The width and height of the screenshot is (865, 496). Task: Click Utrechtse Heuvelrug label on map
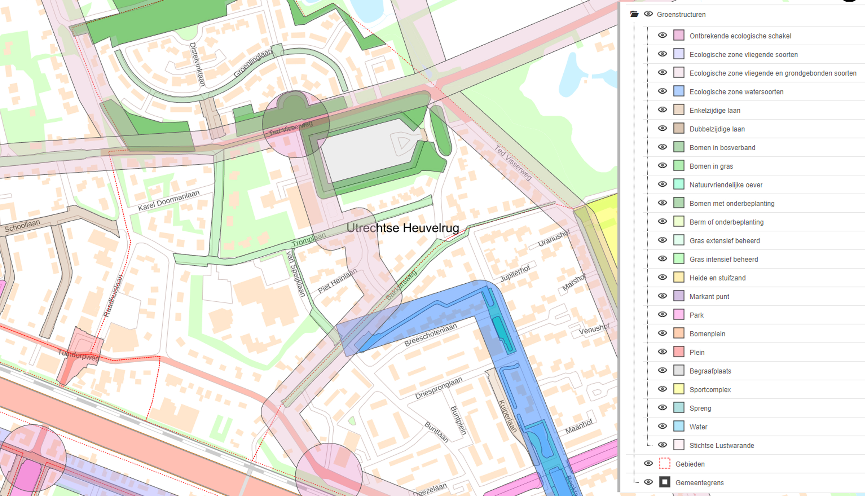[x=402, y=228]
